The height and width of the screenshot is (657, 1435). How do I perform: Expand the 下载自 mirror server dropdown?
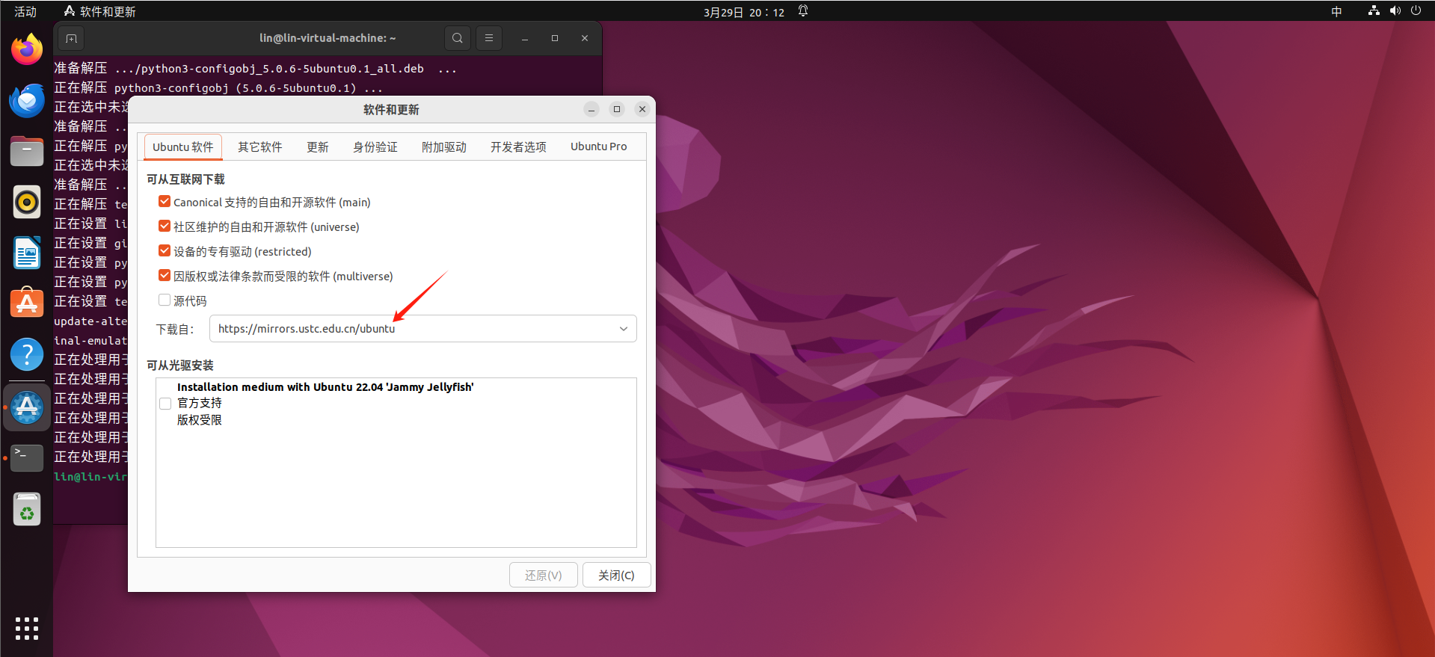423,329
